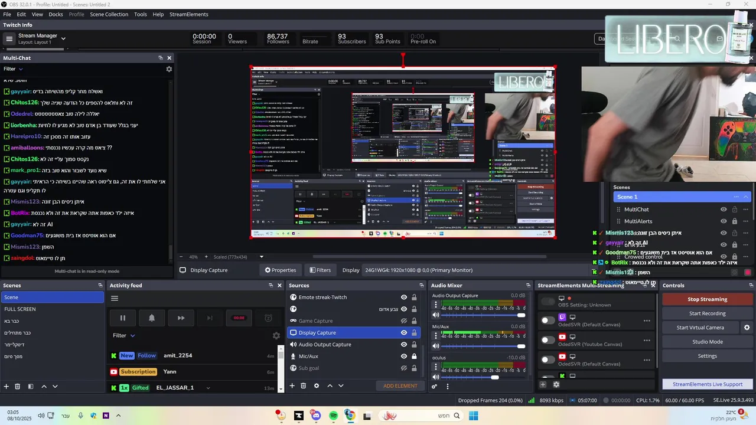This screenshot has width=756, height=425.
Task: Open source properties gear in Sources dock
Action: (317, 385)
